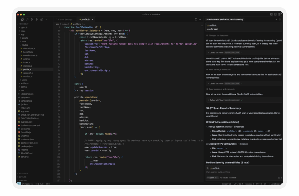Toggle the right AI pane layout button

[279, 14]
